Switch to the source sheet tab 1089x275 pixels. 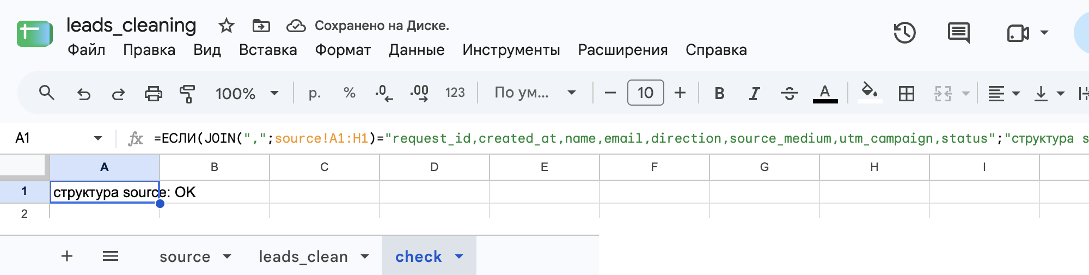click(185, 256)
